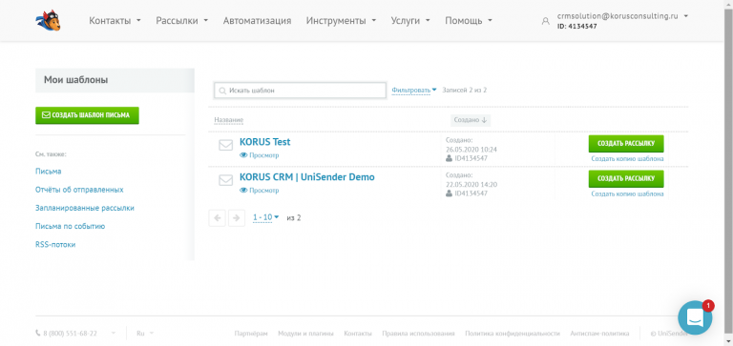This screenshot has height=346, width=733.
Task: Expand the Помощь menu
Action: [469, 21]
